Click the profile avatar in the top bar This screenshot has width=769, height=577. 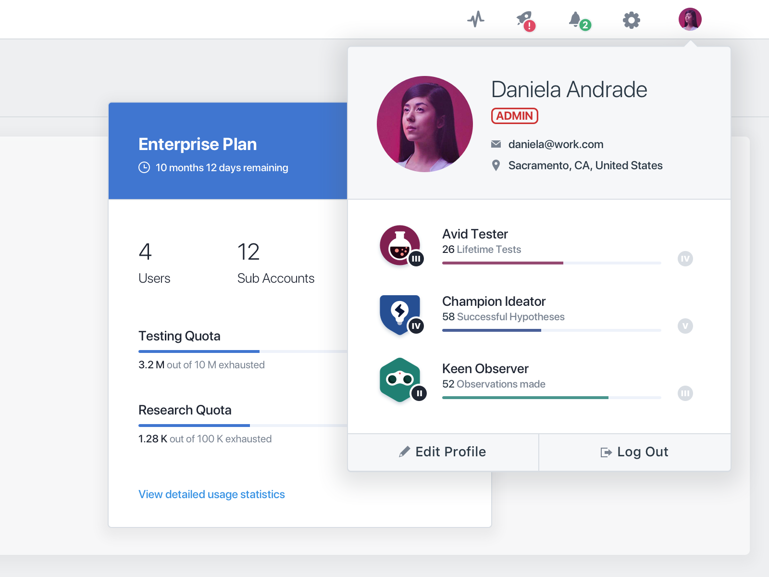690,19
